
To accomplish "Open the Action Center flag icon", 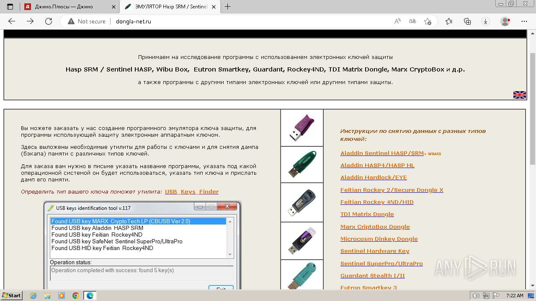I will coord(496,296).
